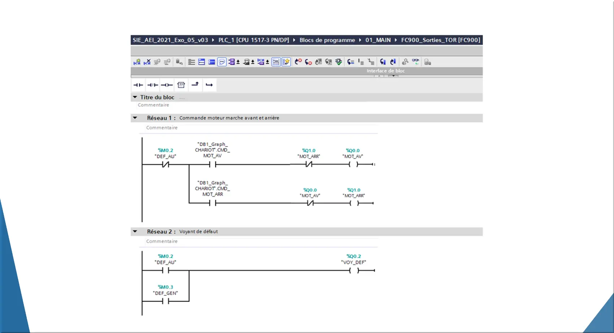This screenshot has width=614, height=333.
Task: Click the close branch favorite icon
Action: point(209,85)
